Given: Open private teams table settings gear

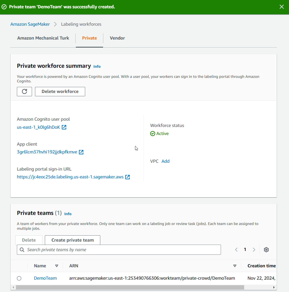Looking at the screenshot, I should [266, 249].
